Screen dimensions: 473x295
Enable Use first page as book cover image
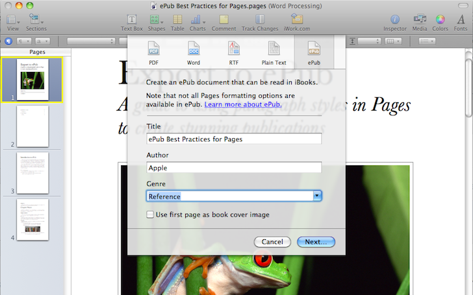tap(150, 215)
